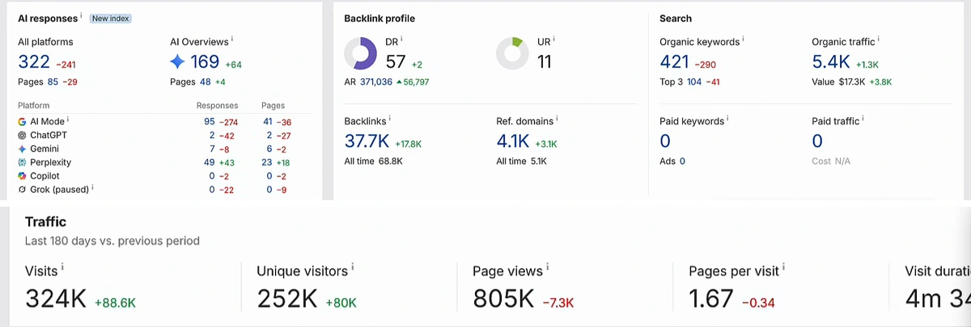The image size is (971, 327).
Task: Open info icon beside AI Mode row
Action: coord(68,119)
